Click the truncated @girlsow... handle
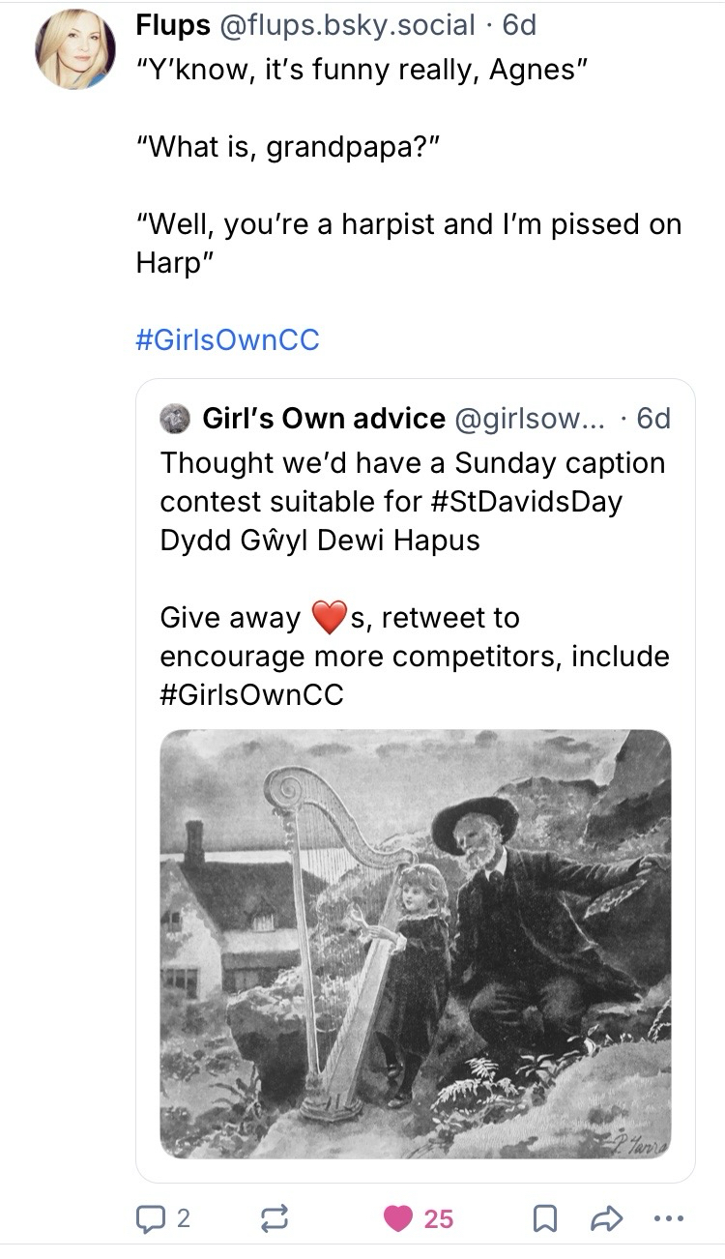This screenshot has width=725, height=1259. click(530, 418)
